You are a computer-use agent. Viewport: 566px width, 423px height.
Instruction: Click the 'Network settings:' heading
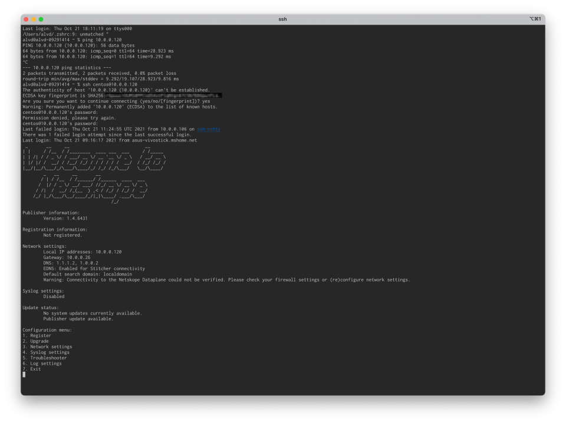[45, 247]
